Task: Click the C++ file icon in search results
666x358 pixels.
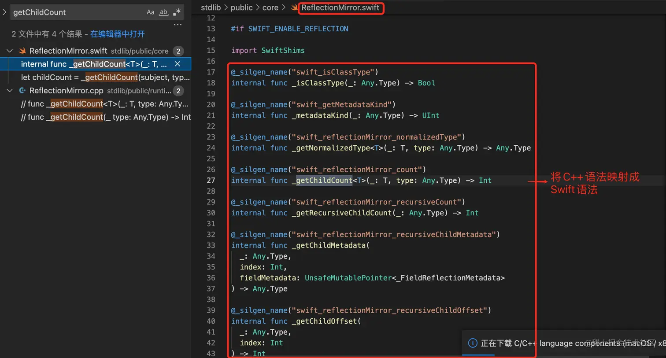Action: pos(22,91)
